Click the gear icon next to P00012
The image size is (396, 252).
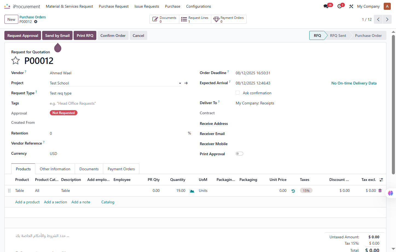coord(36,22)
